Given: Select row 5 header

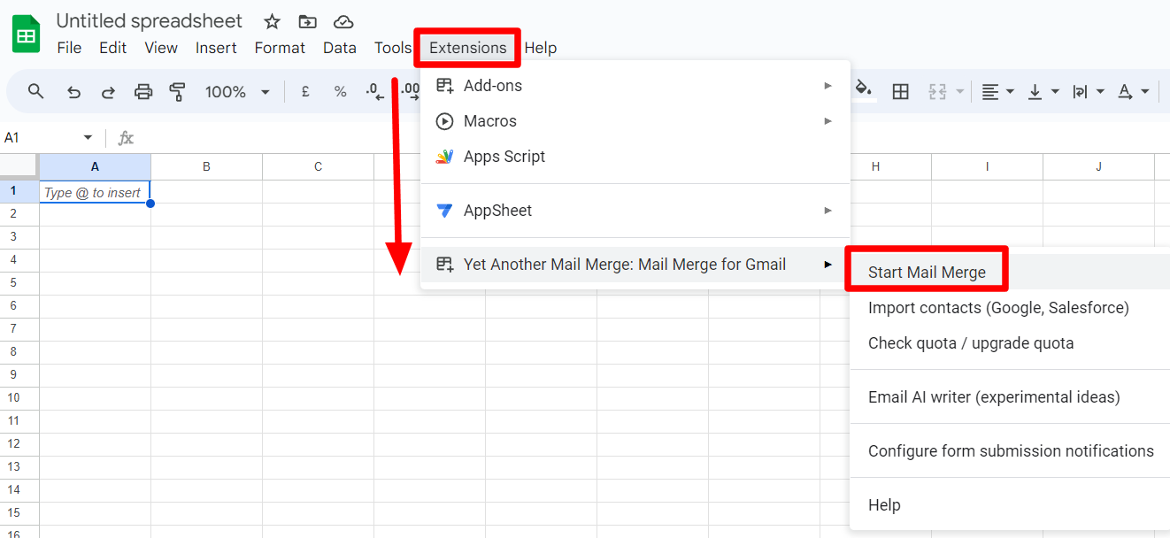Looking at the screenshot, I should (x=13, y=283).
